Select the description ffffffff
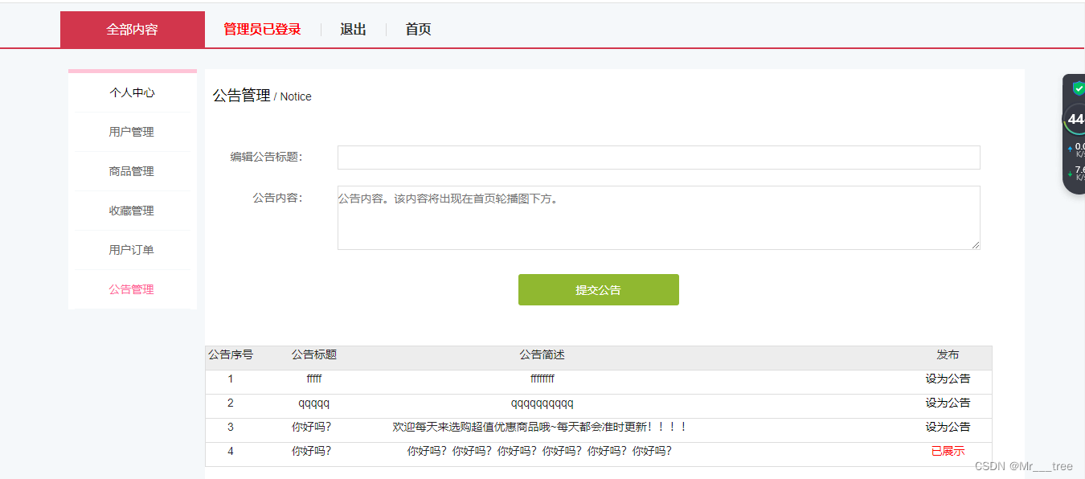The width and height of the screenshot is (1085, 479). pos(542,379)
